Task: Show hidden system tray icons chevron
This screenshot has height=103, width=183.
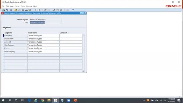Action: pos(144,100)
